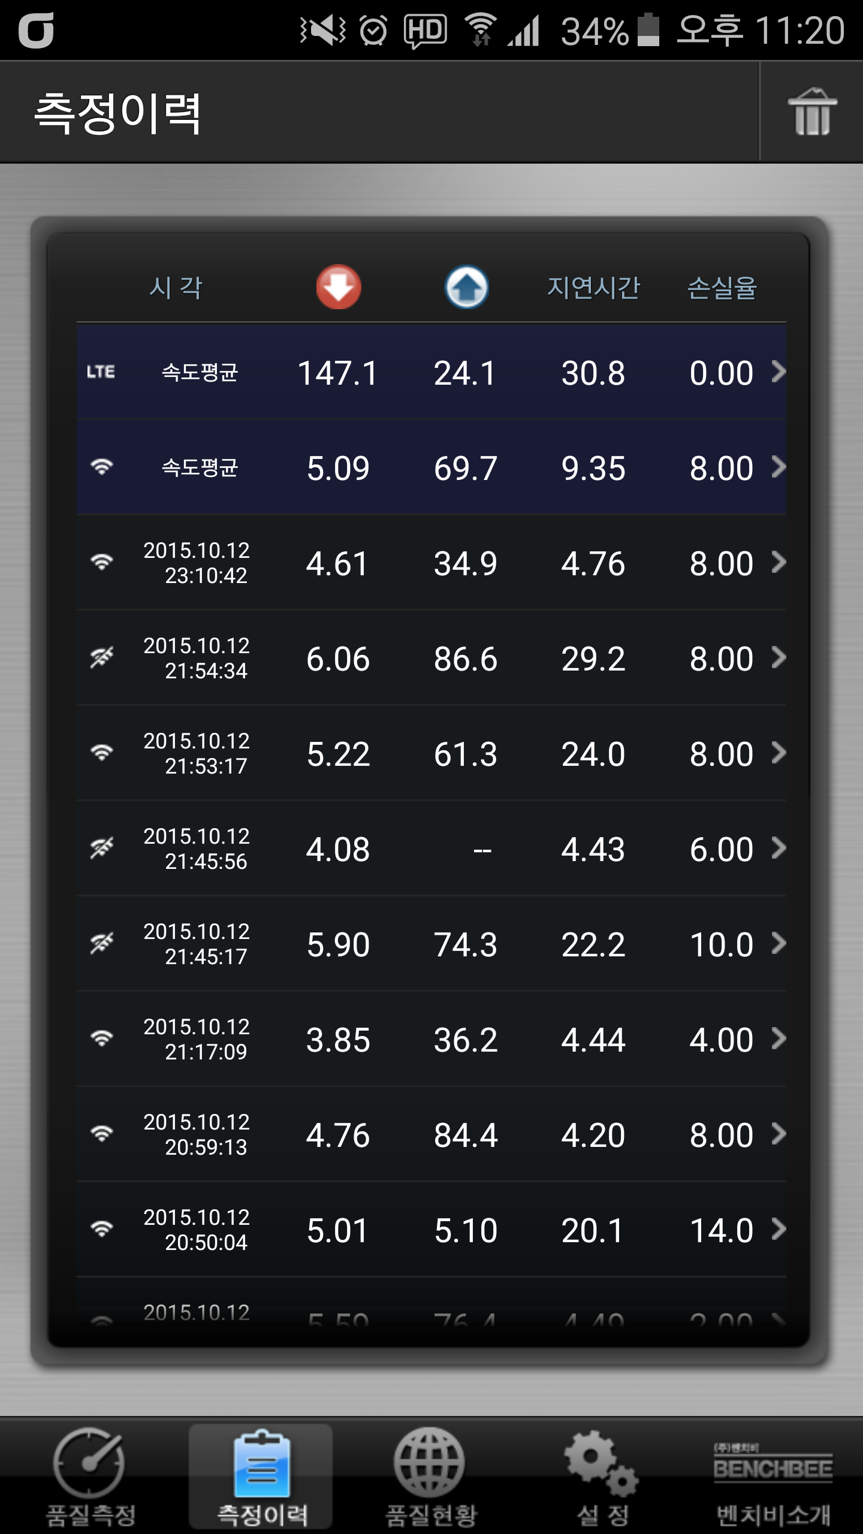Select download value 3.85
This screenshot has width=863, height=1534.
[338, 1040]
